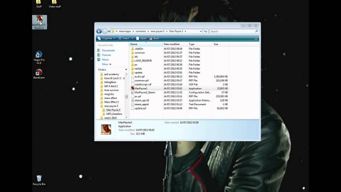341x192 pixels.
Task: Click steamapps in the address breadcrumb
Action: (125, 31)
